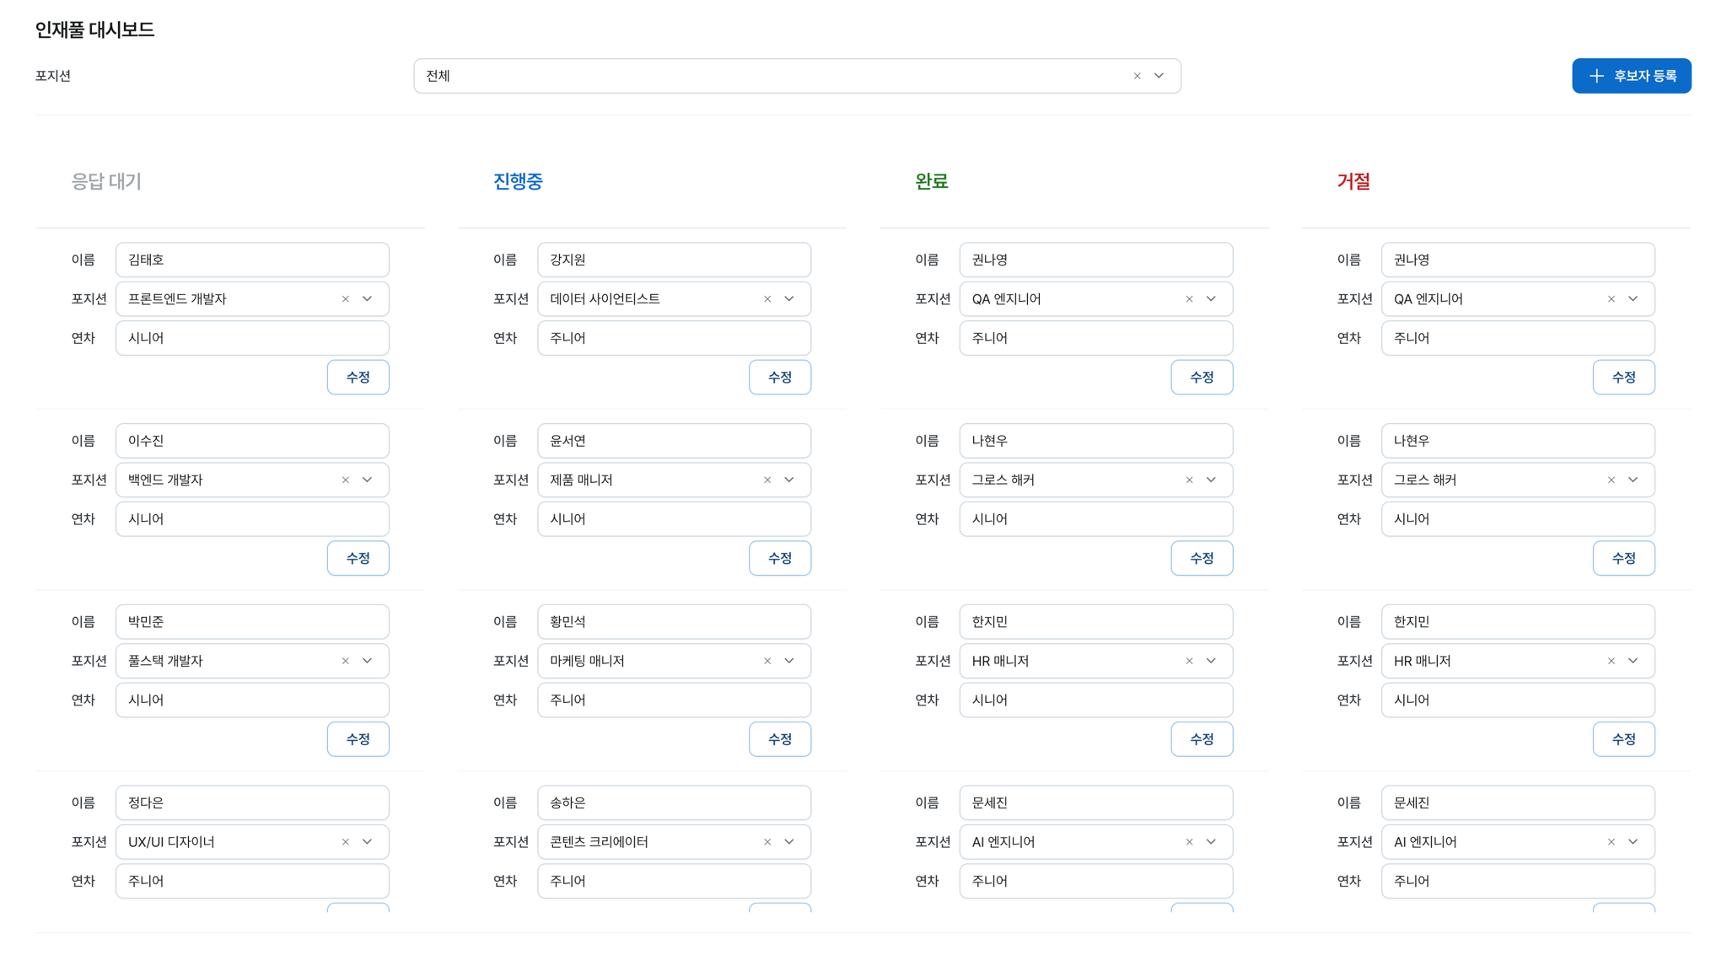1727x971 pixels.
Task: Click 연차 field of 송하은 card
Action: 675,881
